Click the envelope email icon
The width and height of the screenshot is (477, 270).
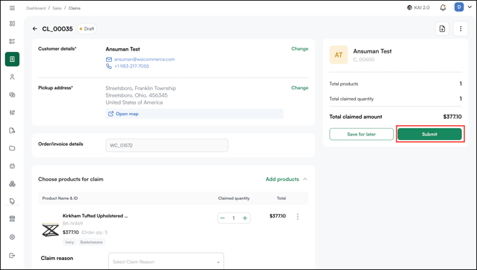coord(109,59)
